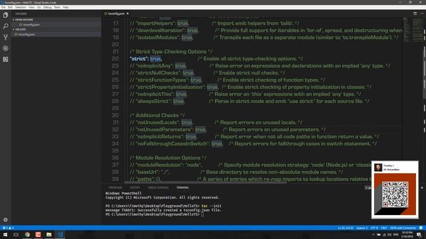Click the VS Code taskbar icon

[60, 234]
